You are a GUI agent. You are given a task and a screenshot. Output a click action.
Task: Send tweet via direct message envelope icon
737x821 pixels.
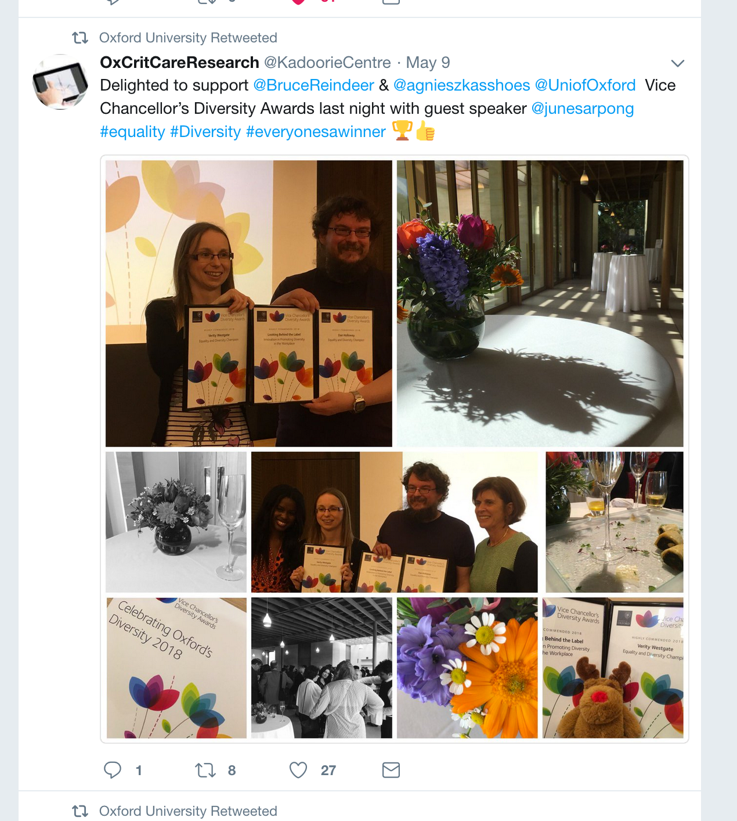tap(391, 770)
